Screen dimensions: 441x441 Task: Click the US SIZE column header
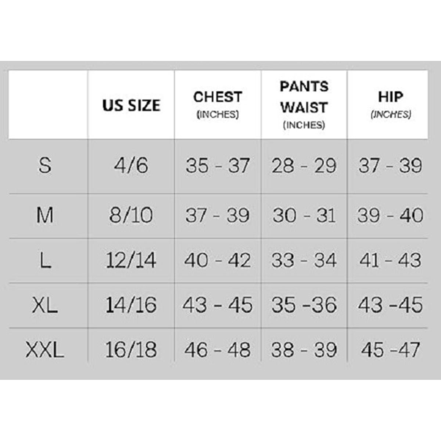click(131, 105)
